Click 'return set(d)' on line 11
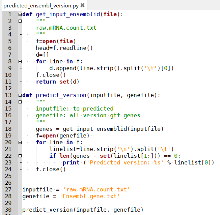Image resolution: width=220 pixels, height=215 pixels. pos(57,82)
